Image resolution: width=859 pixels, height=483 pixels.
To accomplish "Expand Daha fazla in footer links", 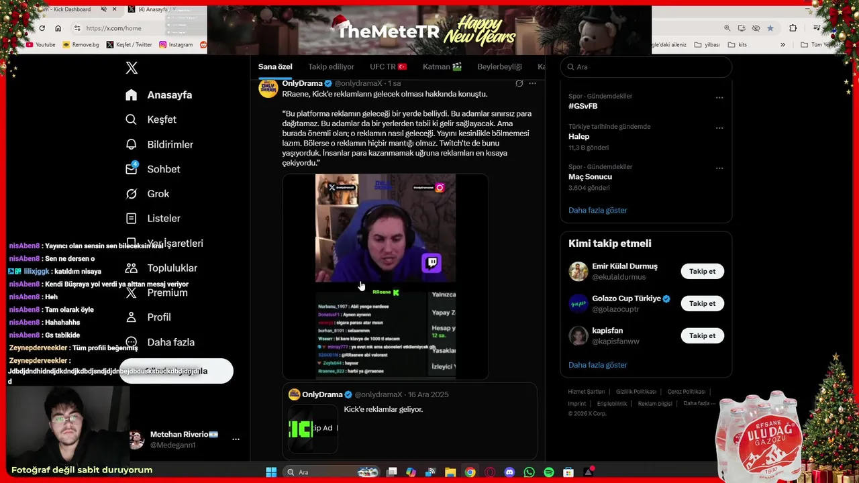I will coord(699,404).
